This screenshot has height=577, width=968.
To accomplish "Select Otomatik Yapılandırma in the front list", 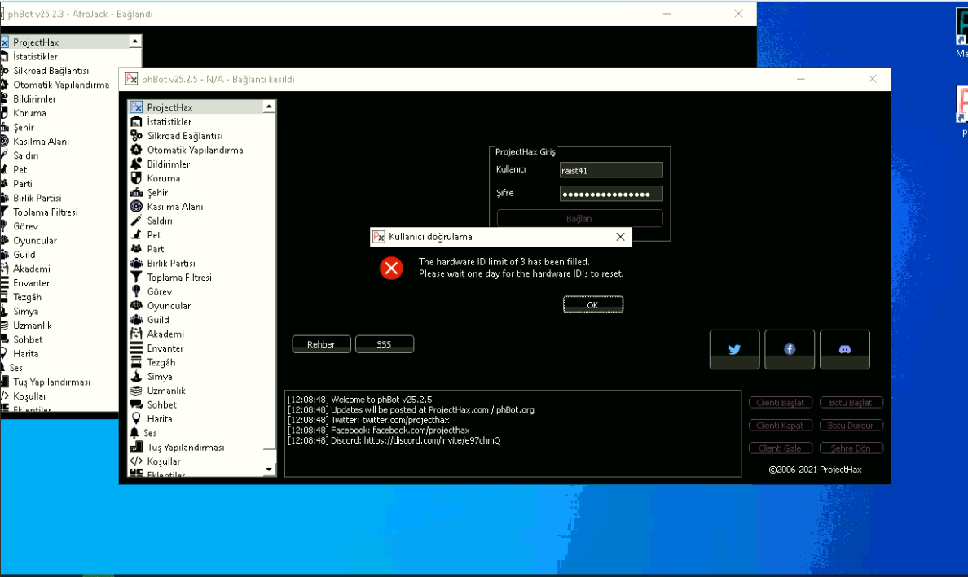I will coord(194,150).
